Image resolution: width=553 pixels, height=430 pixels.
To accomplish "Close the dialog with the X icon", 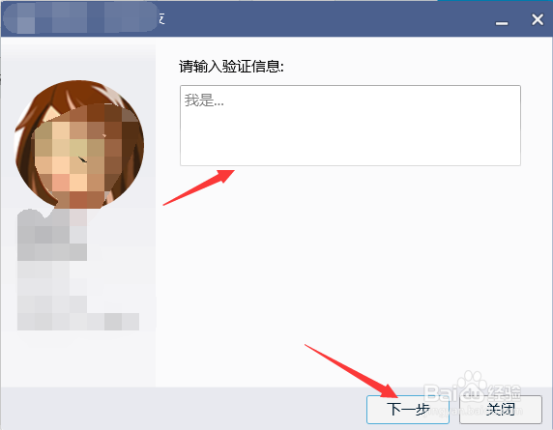I will pyautogui.click(x=538, y=19).
